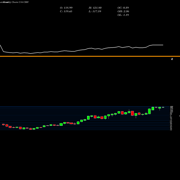This screenshot has width=180, height=180.
Task: Click the high price H: 121.80
Action: point(95,8)
